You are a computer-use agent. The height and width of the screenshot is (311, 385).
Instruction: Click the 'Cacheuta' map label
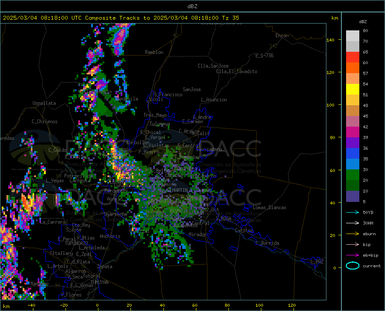80,181
